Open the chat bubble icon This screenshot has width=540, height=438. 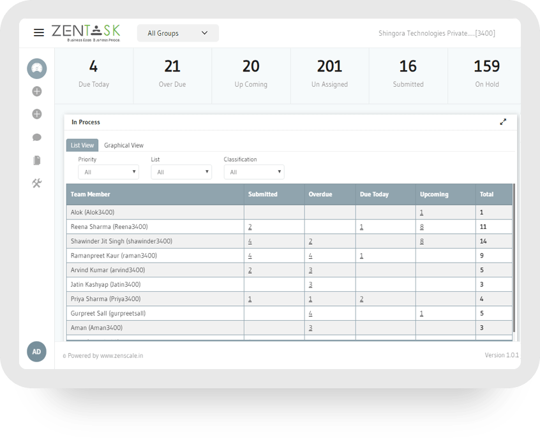click(36, 137)
